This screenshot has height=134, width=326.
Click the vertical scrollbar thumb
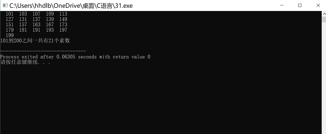324,19
